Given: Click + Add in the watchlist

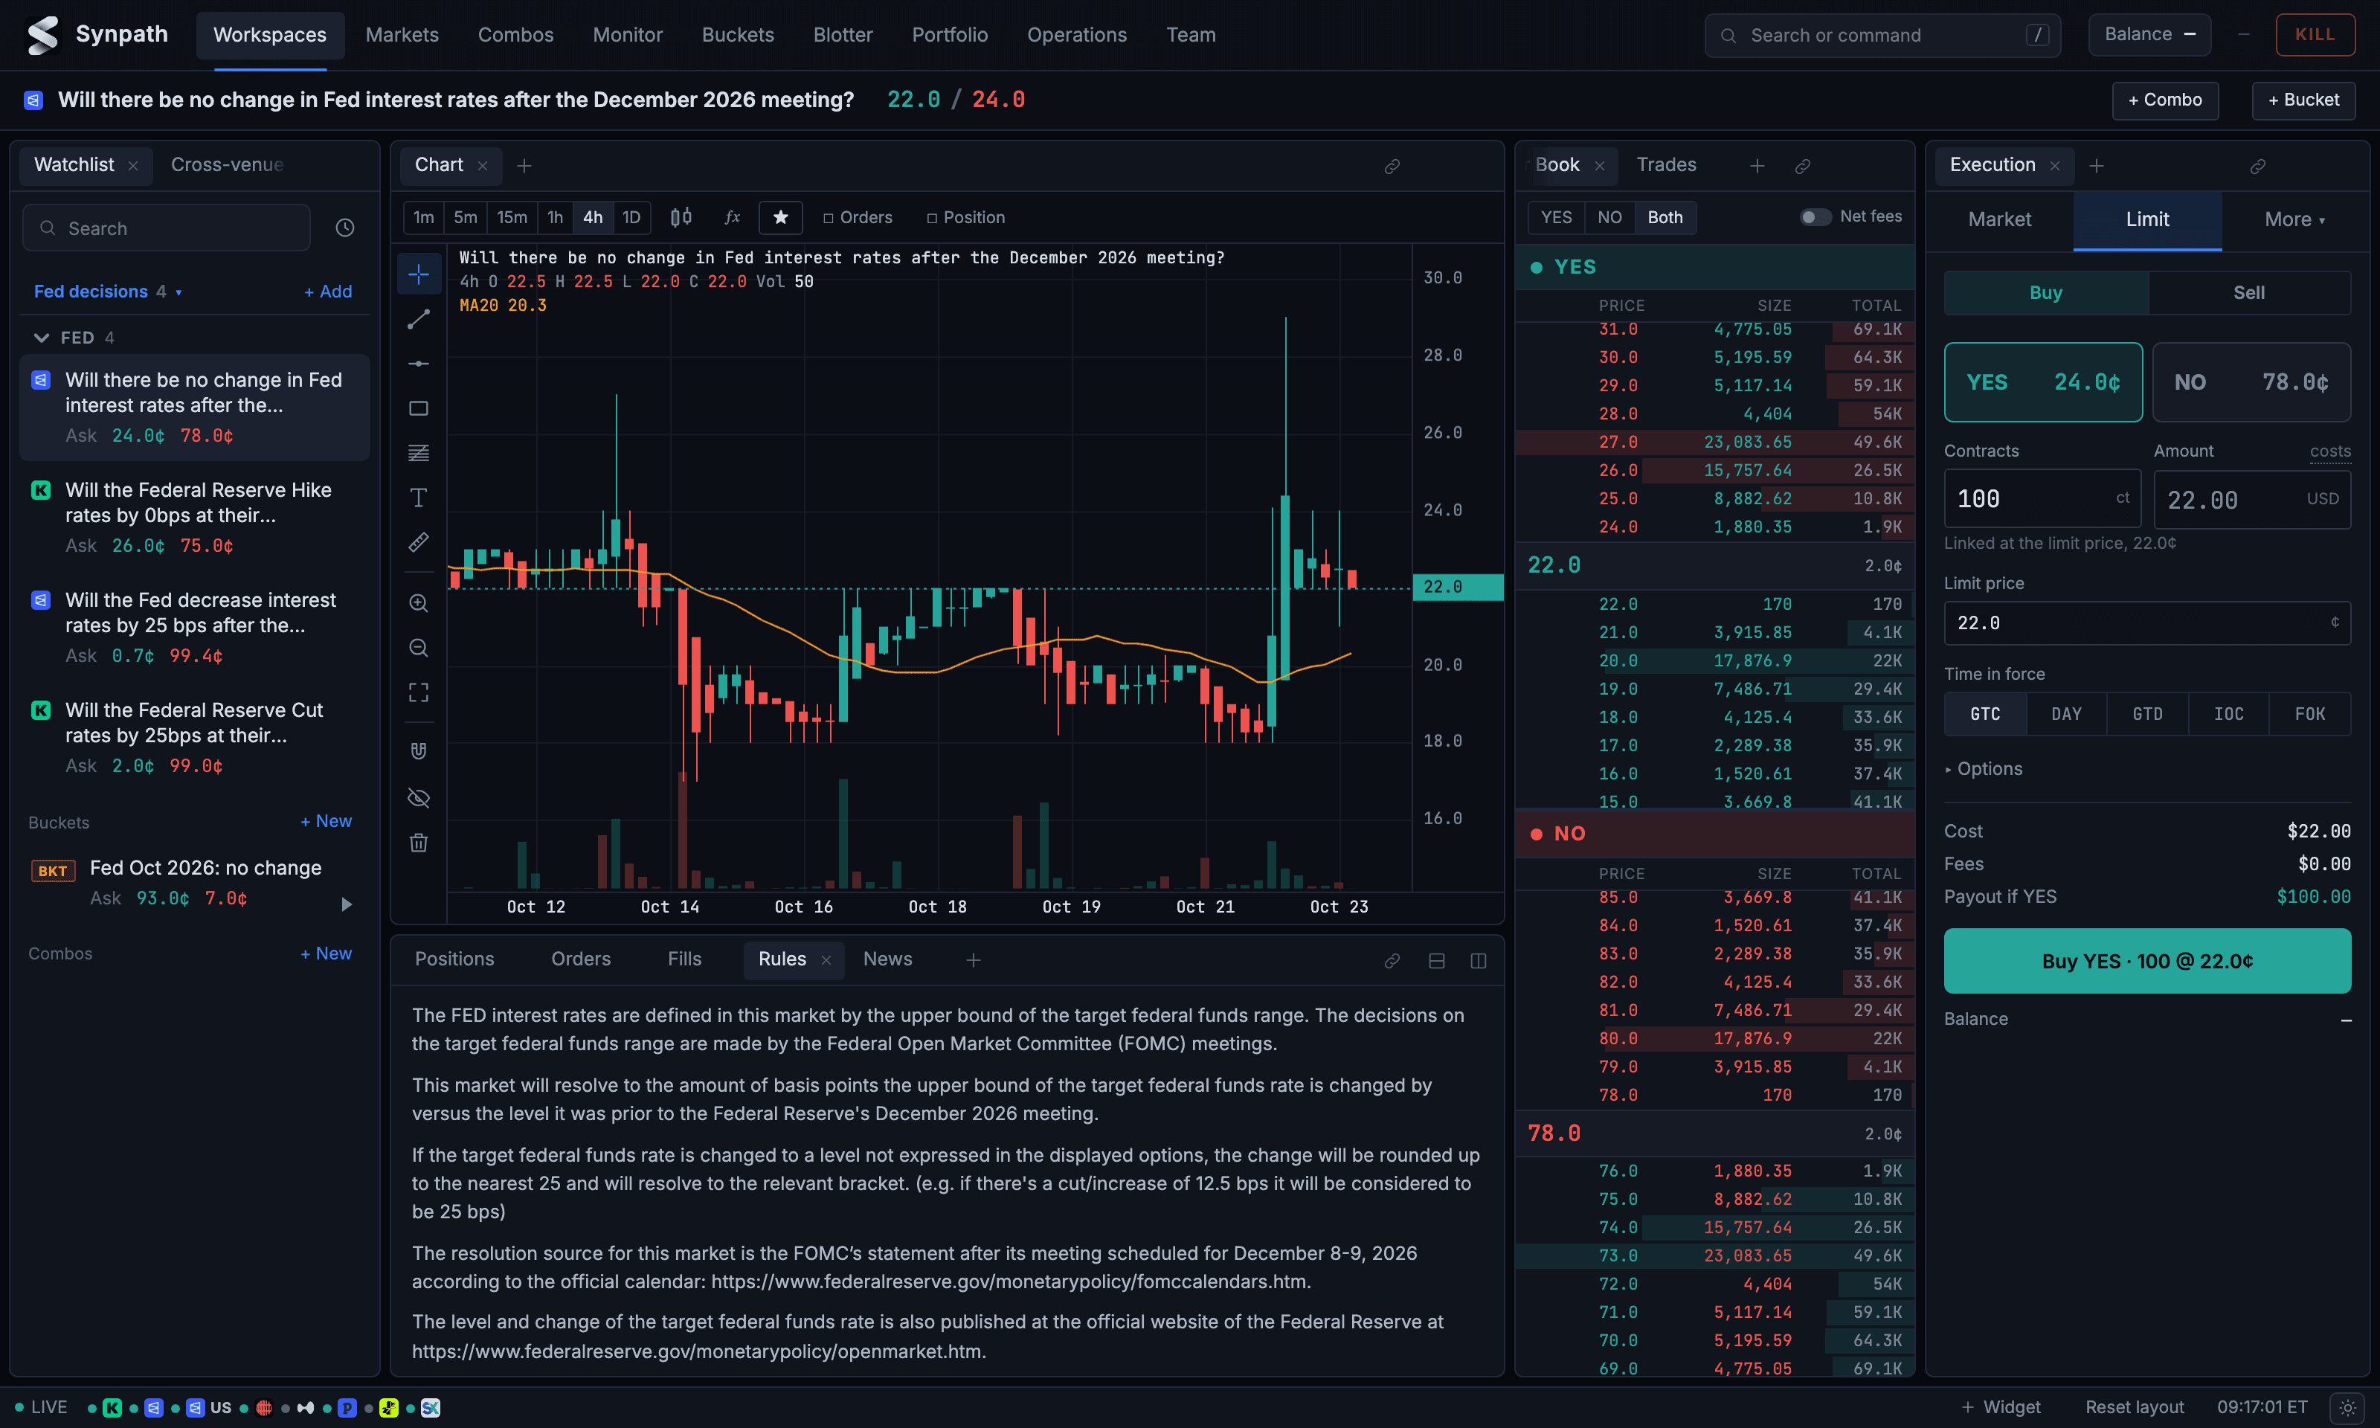Looking at the screenshot, I should click(328, 292).
